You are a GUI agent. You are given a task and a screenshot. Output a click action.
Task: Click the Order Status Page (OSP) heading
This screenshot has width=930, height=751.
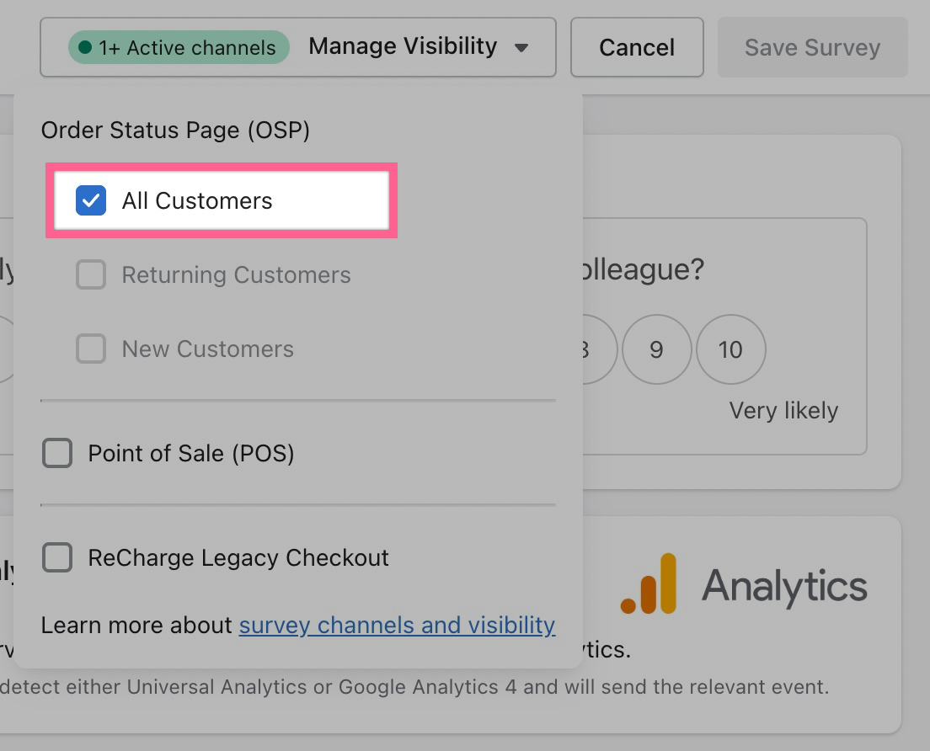175,130
